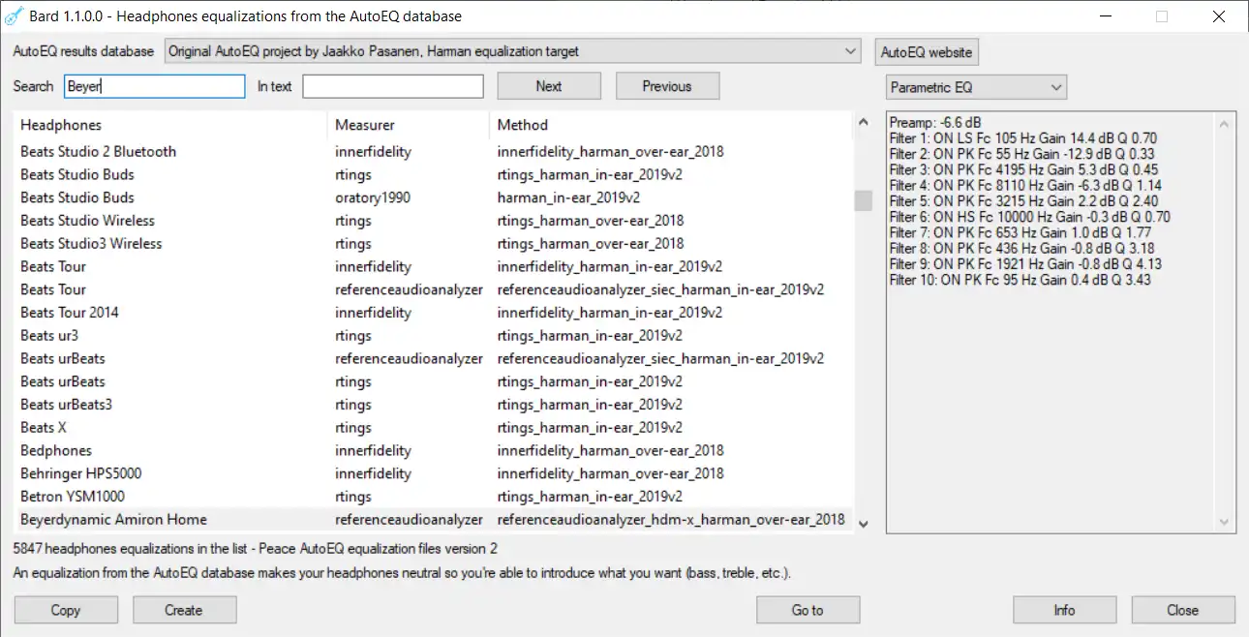Screen dimensions: 1249x637
Task: Click the Go to button
Action: click(807, 610)
